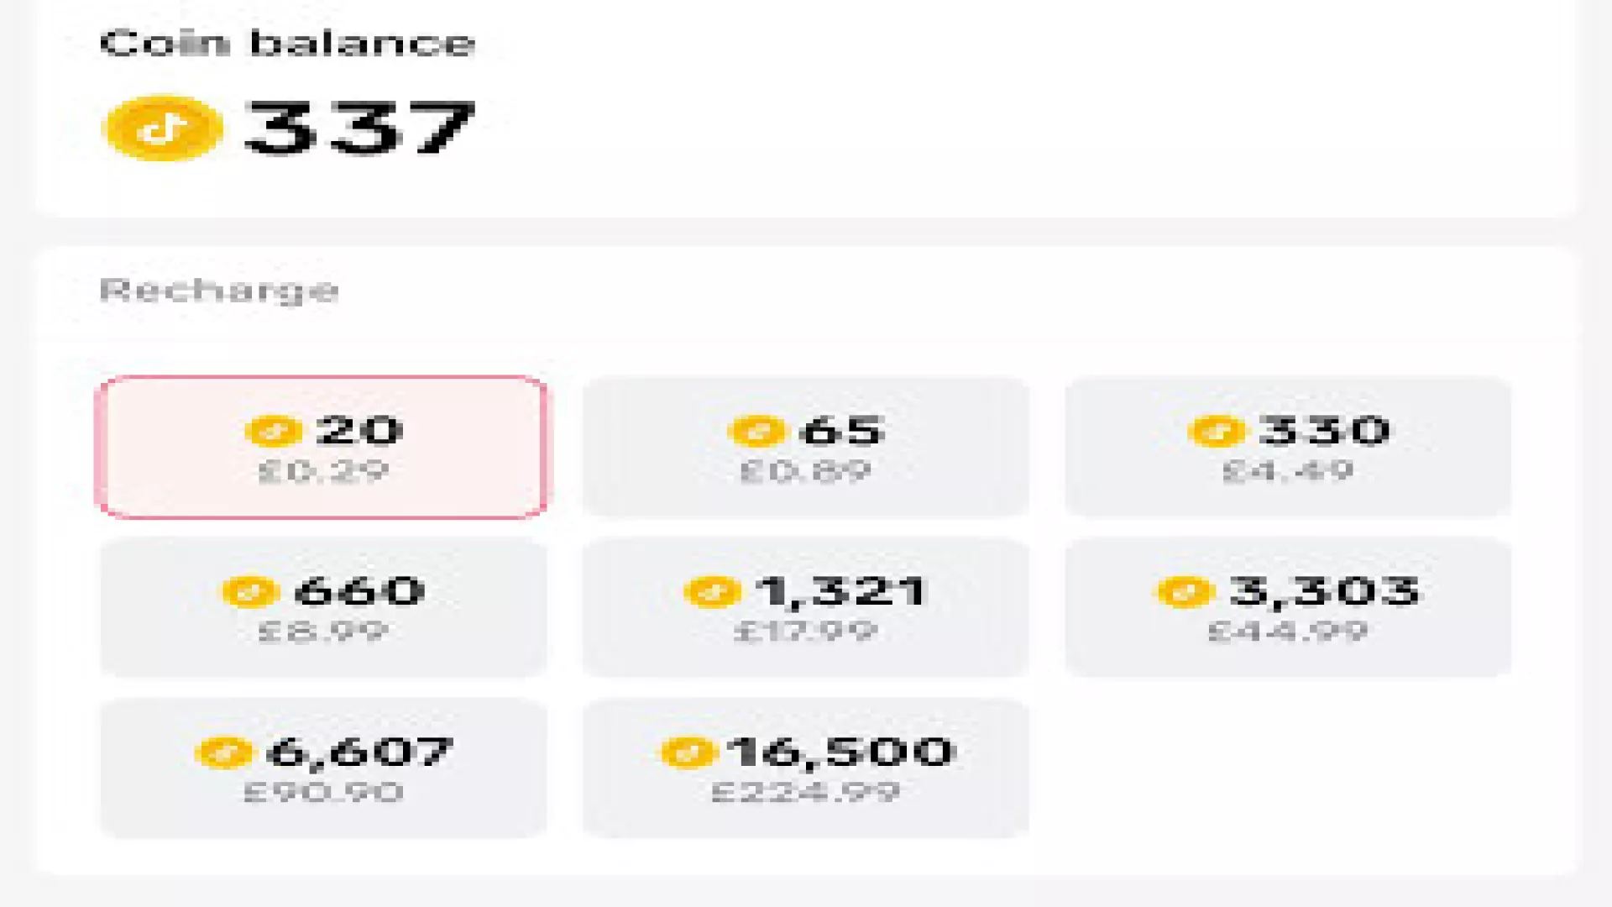Click the coin icon in 3,303 package
1612x907 pixels.
[1185, 591]
